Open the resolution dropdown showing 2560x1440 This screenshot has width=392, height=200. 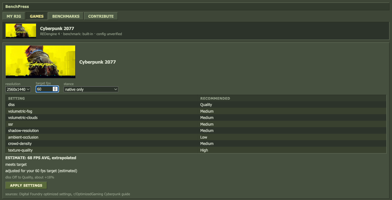[18, 89]
